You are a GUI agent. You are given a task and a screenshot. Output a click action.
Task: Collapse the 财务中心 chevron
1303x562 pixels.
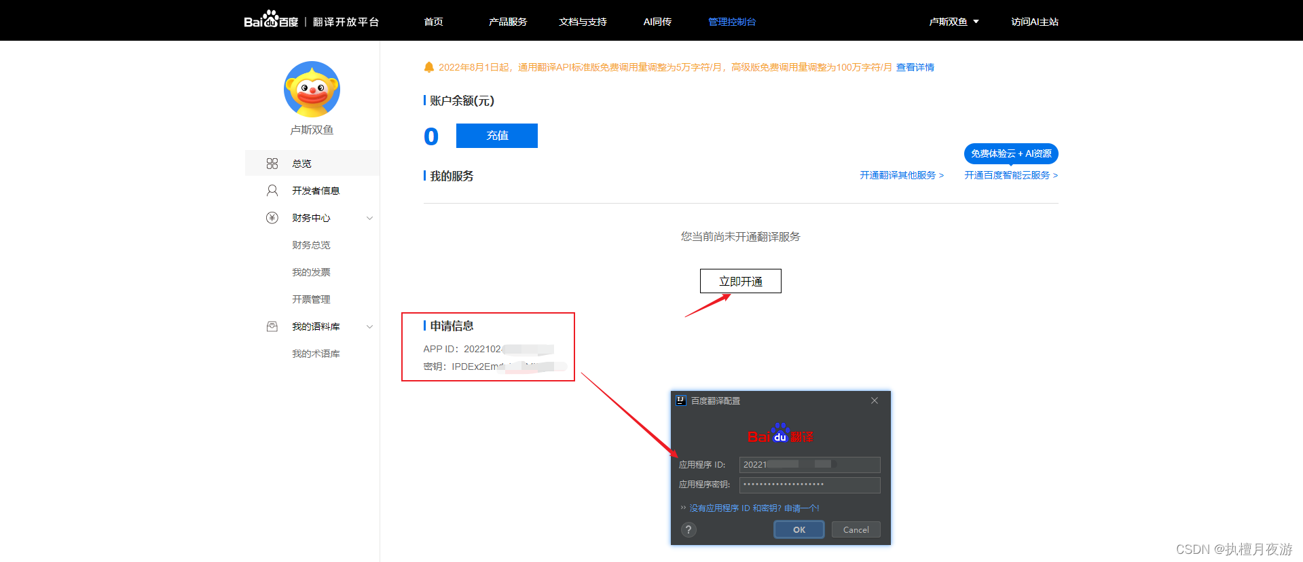[369, 218]
